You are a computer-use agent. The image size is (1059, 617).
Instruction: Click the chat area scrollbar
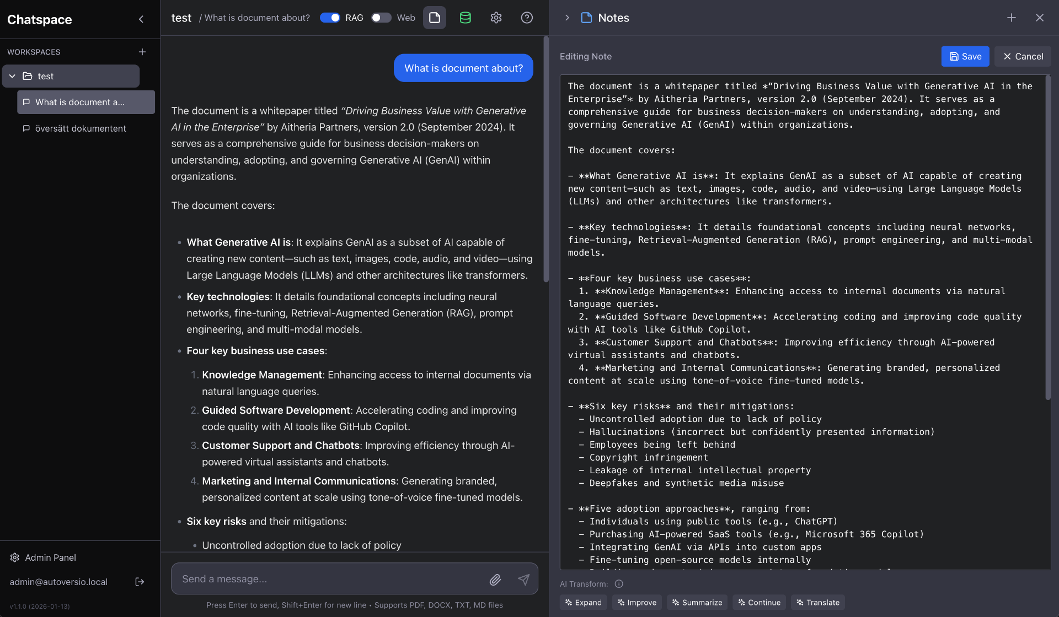click(x=546, y=159)
